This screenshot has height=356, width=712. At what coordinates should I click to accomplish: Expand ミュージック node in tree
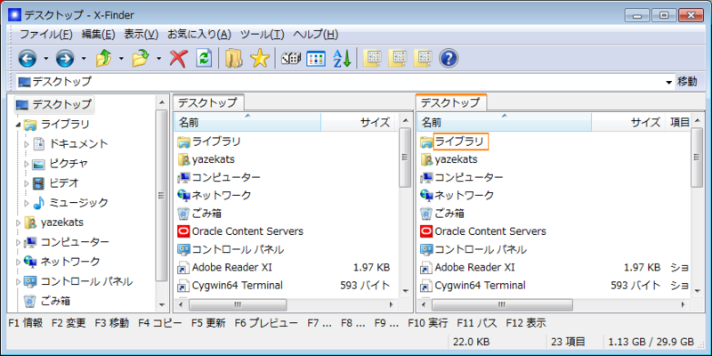[27, 203]
